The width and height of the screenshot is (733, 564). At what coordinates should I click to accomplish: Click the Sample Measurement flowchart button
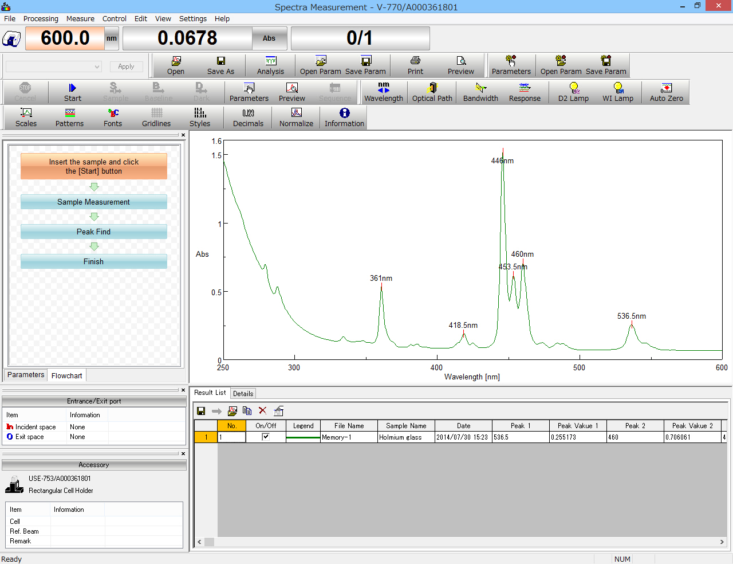tap(94, 202)
